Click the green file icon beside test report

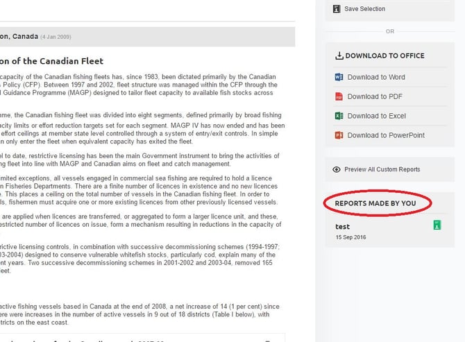[x=437, y=225]
